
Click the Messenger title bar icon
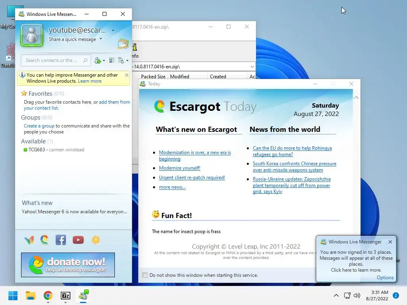pos(21,14)
